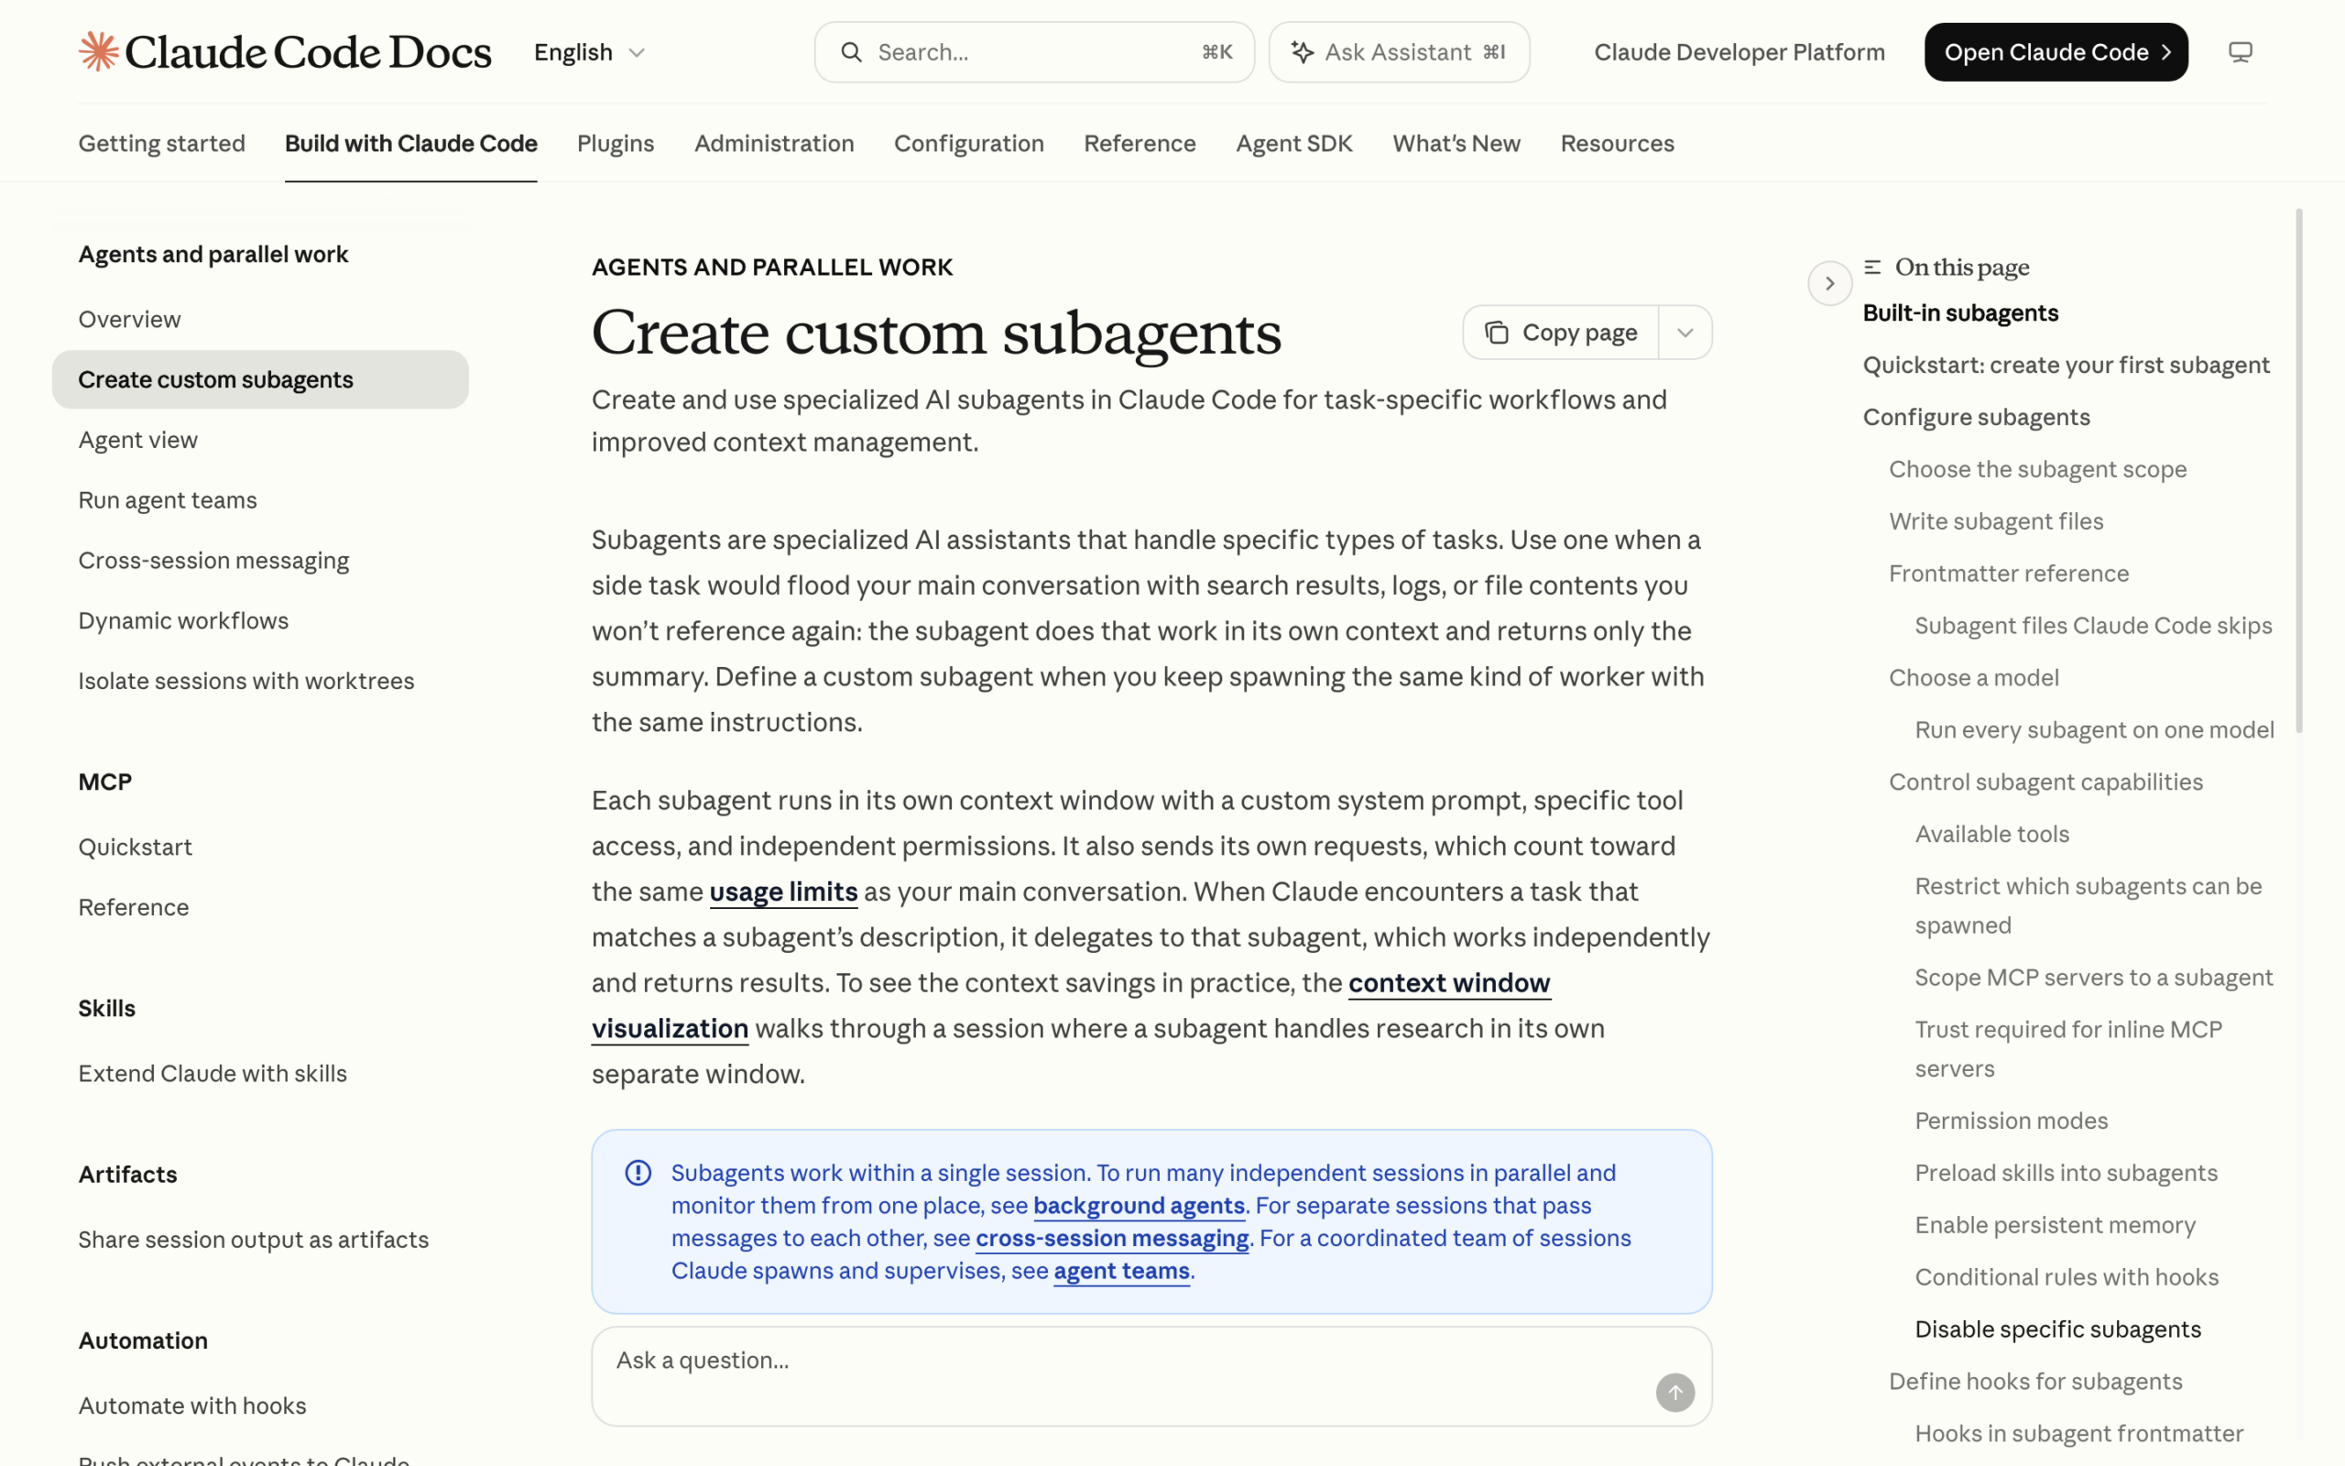Open the Claude Developer Platform link
The width and height of the screenshot is (2345, 1466).
pyautogui.click(x=1740, y=52)
